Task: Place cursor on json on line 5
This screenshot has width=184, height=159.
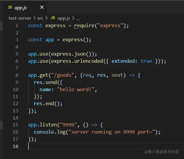Action: tap(80, 54)
